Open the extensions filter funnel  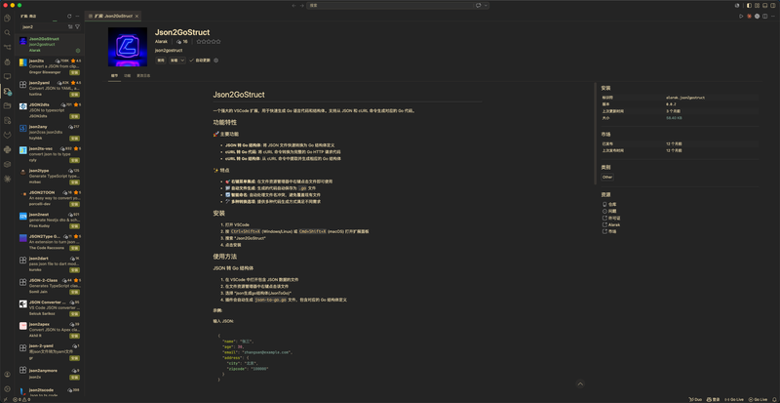coord(77,27)
